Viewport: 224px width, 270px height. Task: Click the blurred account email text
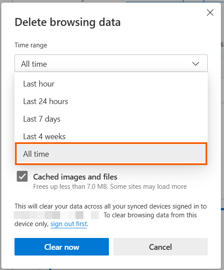[x=56, y=215]
